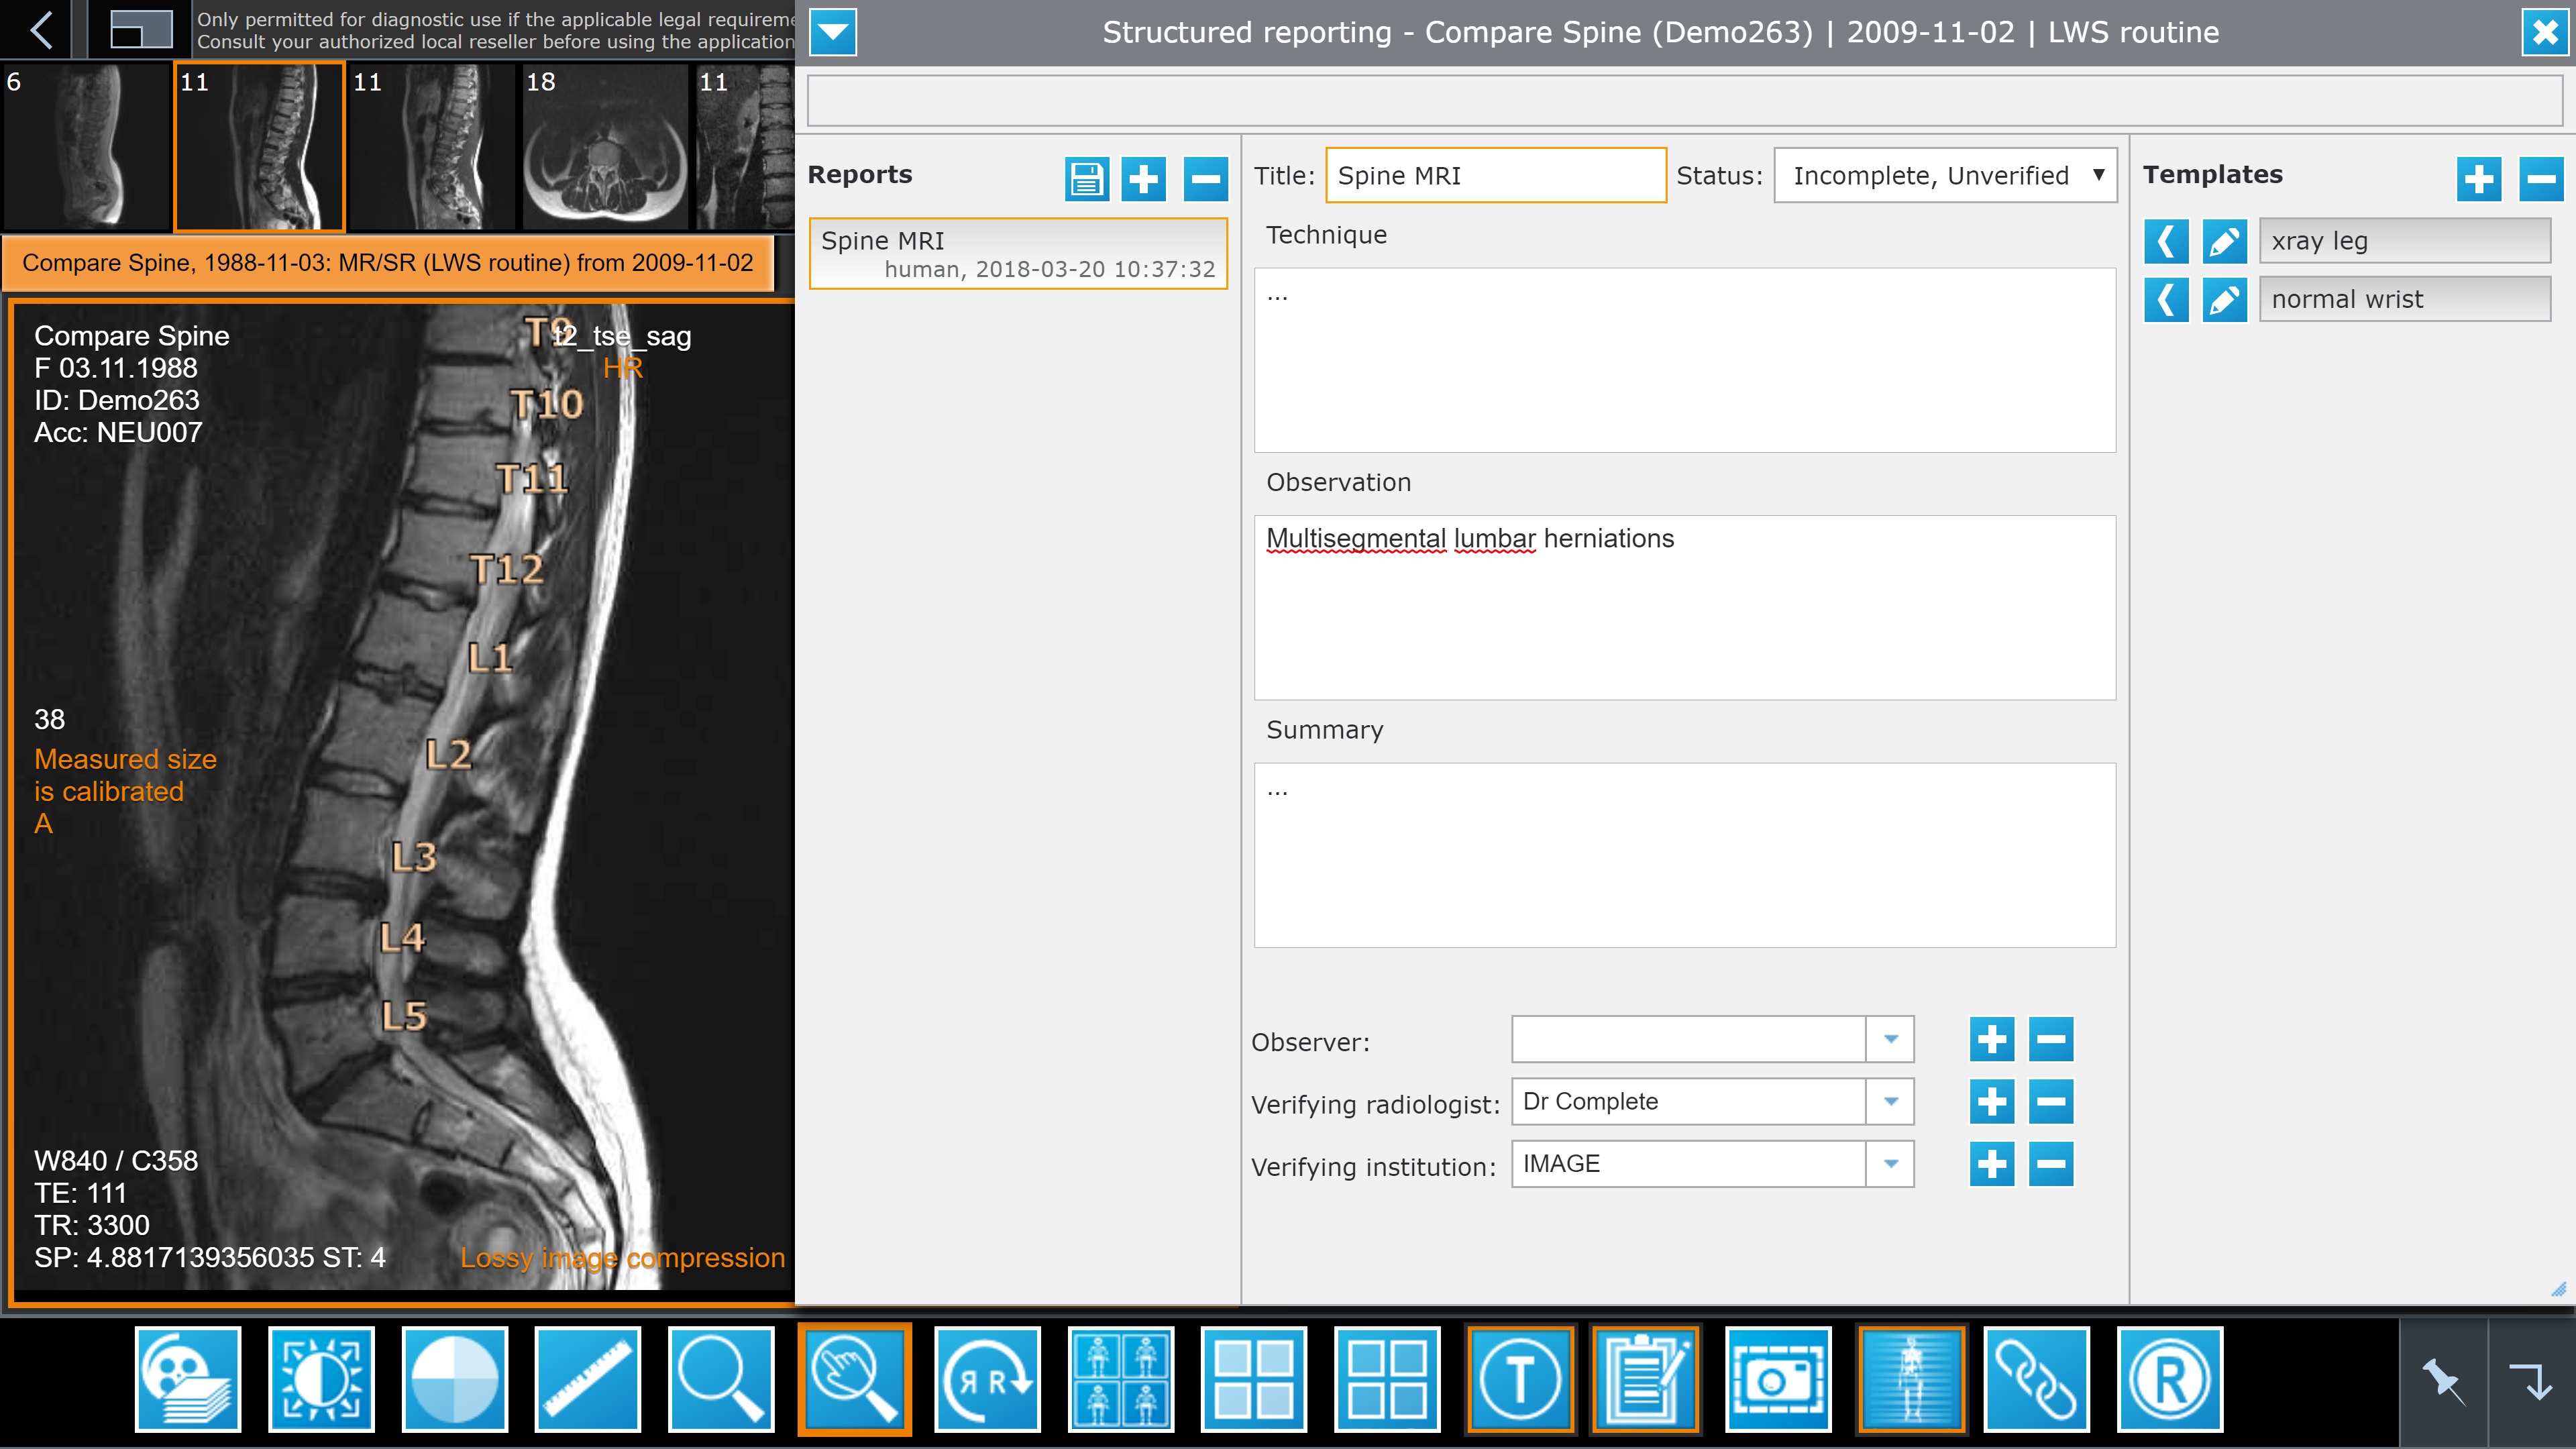Expand the Verifying radiologist dropdown
This screenshot has height=1449, width=2576.
(1890, 1101)
